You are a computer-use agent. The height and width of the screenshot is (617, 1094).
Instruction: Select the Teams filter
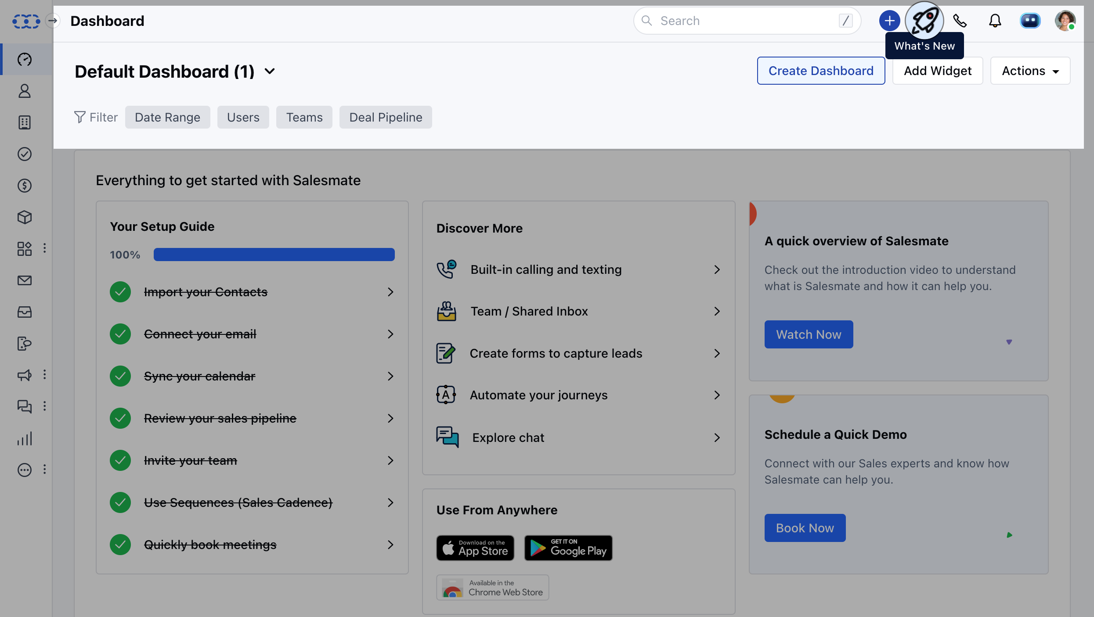point(304,117)
